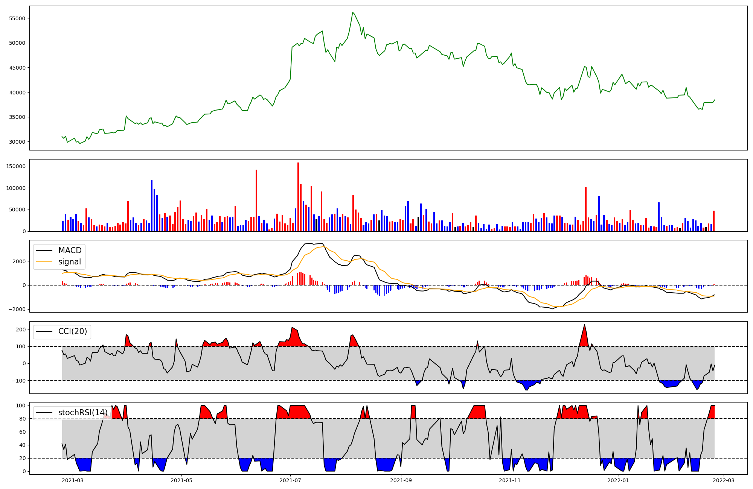Viewport: 753px width, 489px height.
Task: Select the CCI(20) legend entry
Action: [72, 331]
